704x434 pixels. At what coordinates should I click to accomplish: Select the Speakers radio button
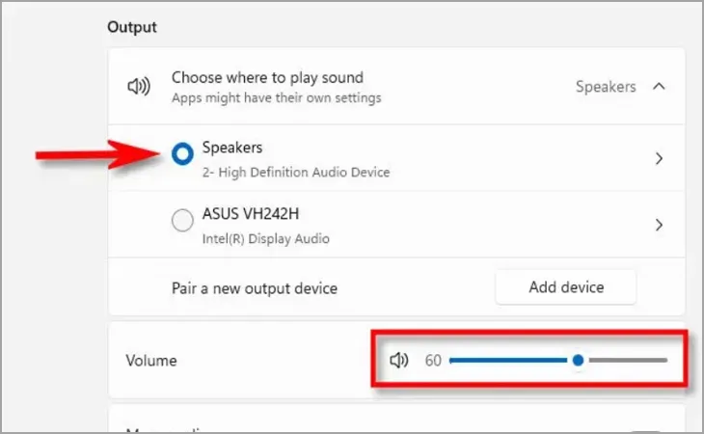(181, 154)
